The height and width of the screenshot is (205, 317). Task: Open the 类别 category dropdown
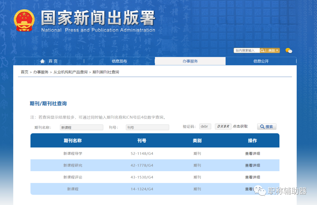pos(272,50)
